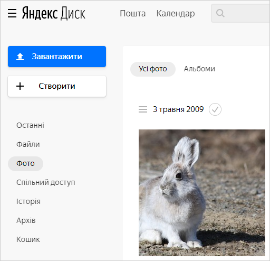Open the Створити create dropdown
The width and height of the screenshot is (270, 261).
(x=57, y=86)
